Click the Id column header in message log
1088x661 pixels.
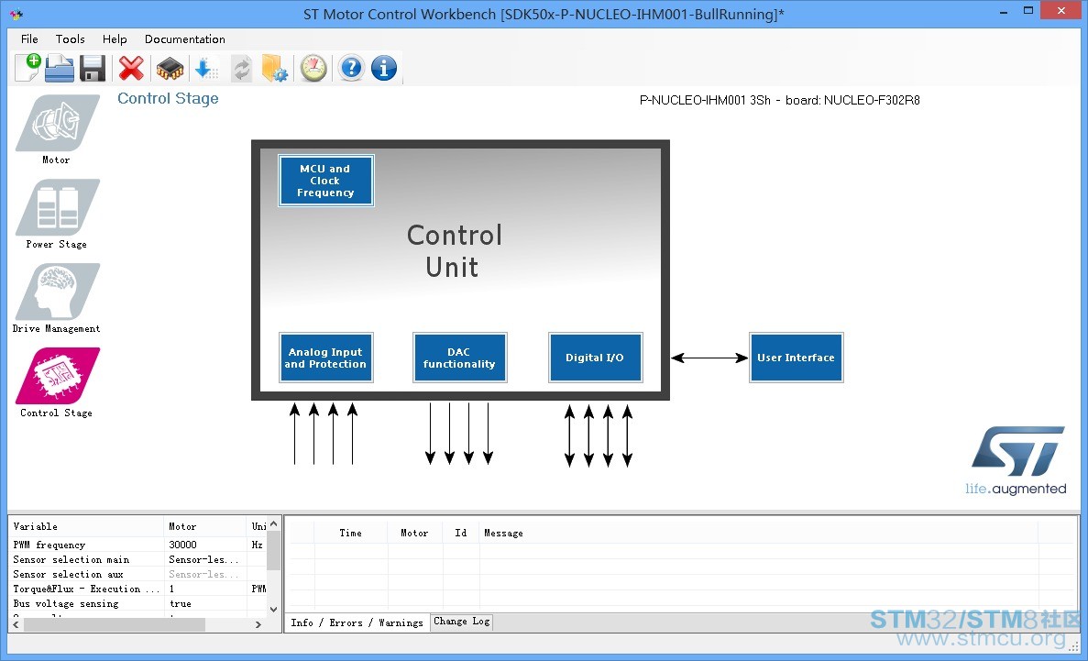[461, 534]
